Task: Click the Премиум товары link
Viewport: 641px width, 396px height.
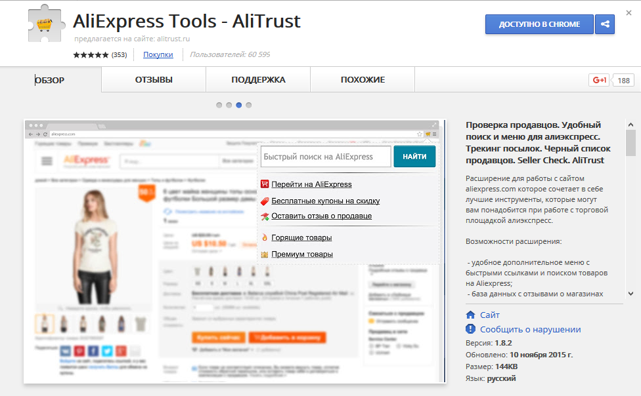Action: coord(302,254)
